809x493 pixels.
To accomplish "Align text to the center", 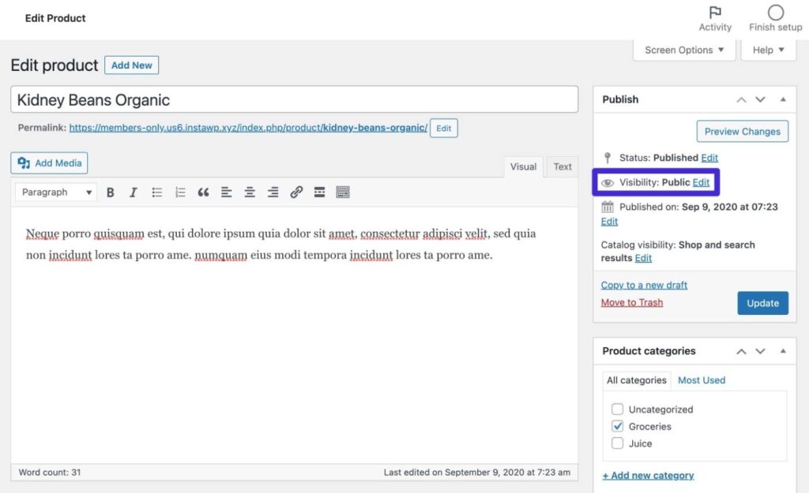I will point(249,192).
